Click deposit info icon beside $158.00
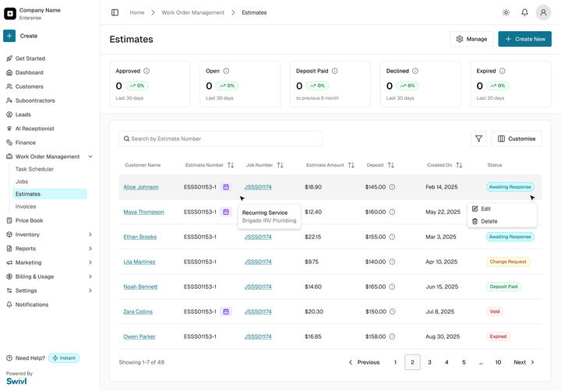The image size is (561, 391). [392, 336]
